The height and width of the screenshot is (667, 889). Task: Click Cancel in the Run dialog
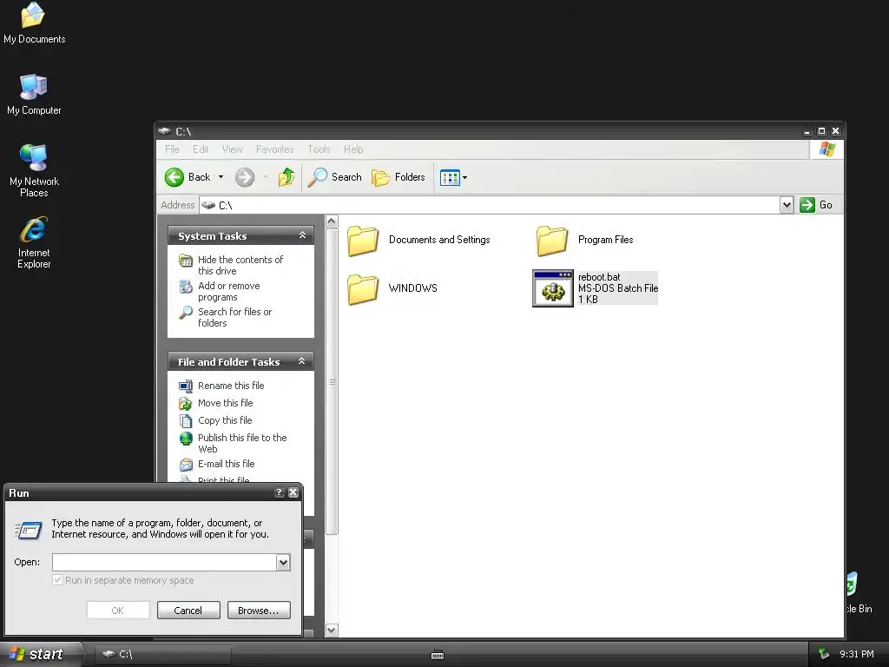point(188,611)
